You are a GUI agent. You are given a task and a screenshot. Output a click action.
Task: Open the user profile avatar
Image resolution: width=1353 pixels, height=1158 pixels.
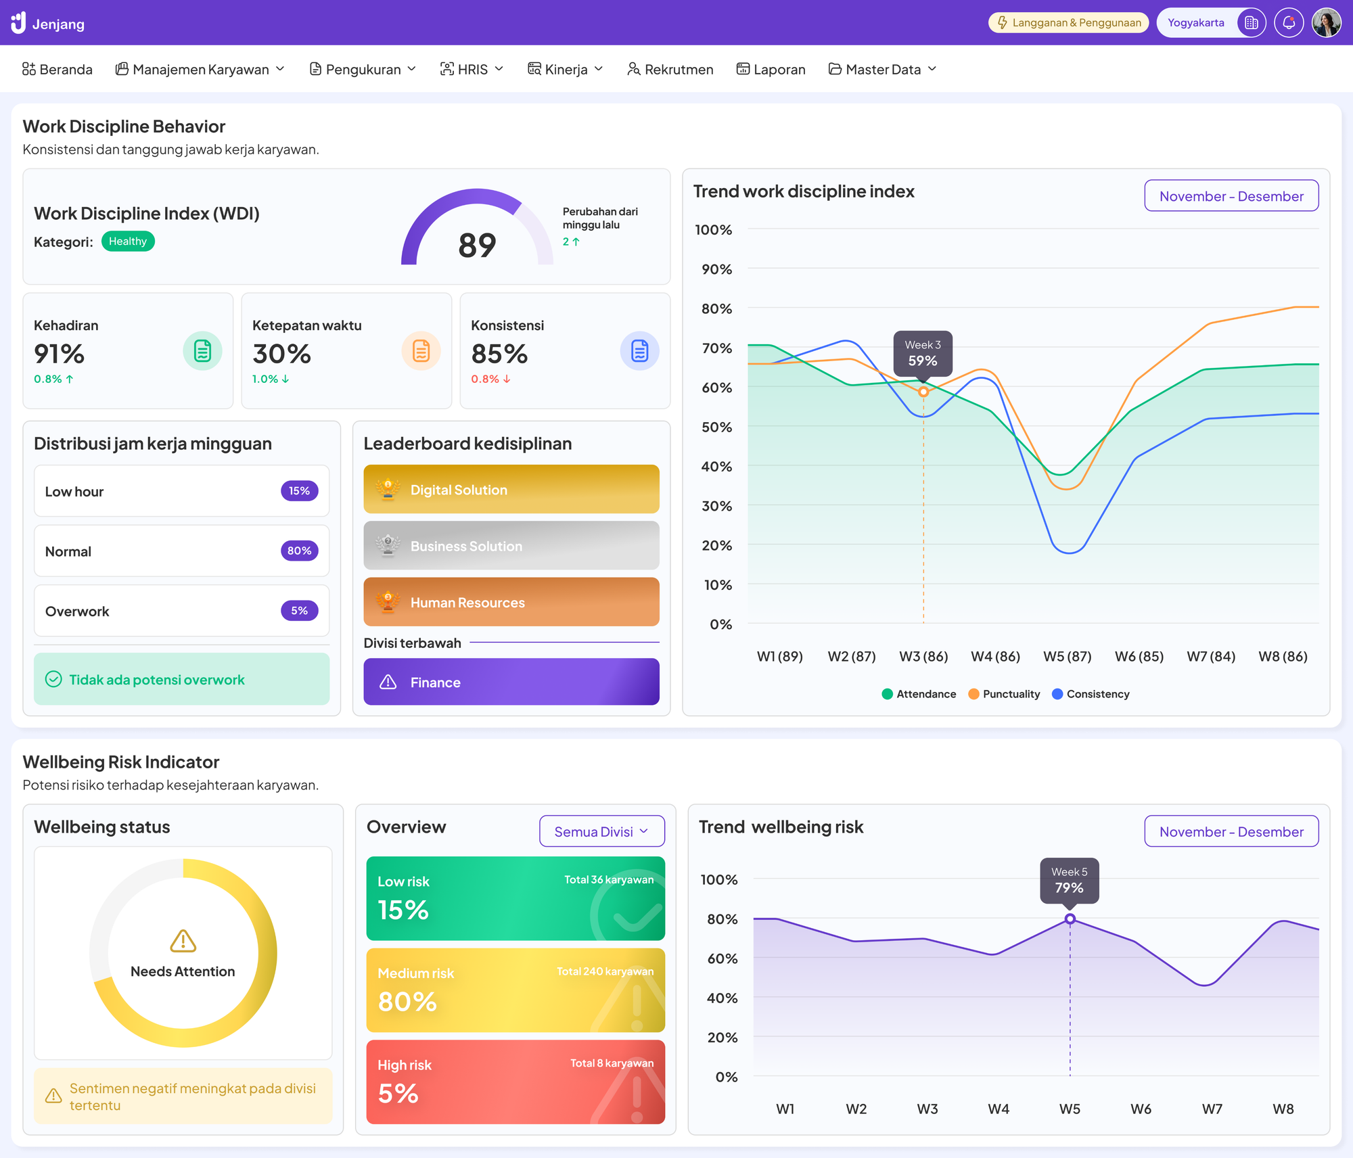click(1326, 23)
